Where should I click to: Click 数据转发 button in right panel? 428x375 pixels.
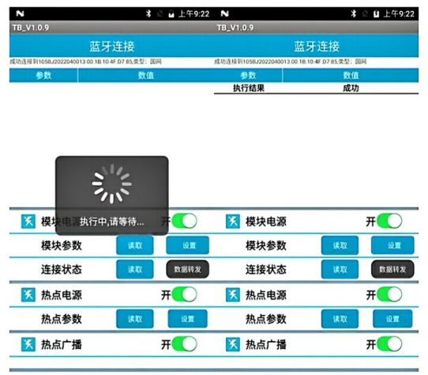[392, 270]
